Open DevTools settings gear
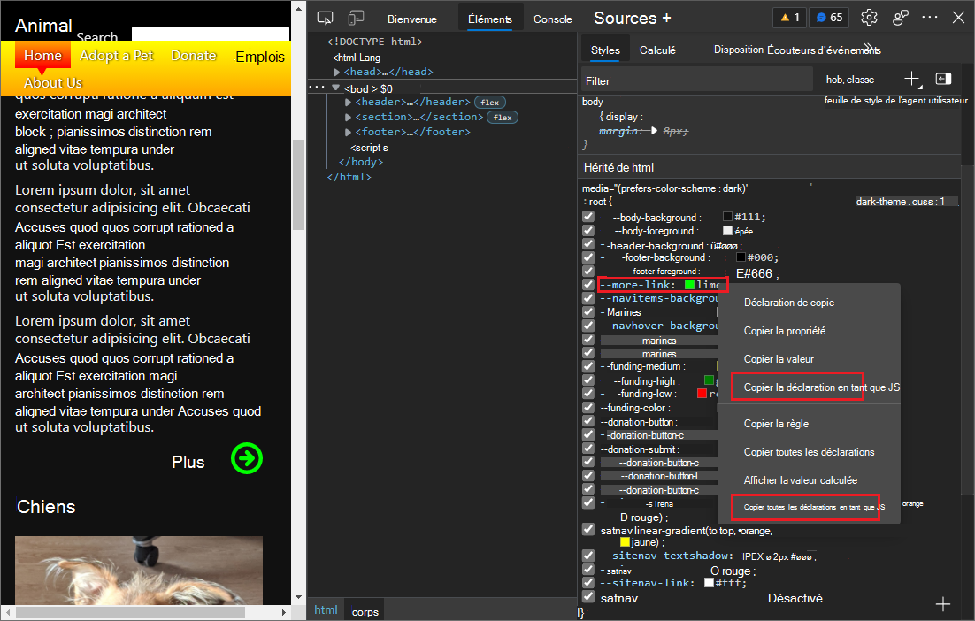The height and width of the screenshot is (621, 975). pos(869,18)
